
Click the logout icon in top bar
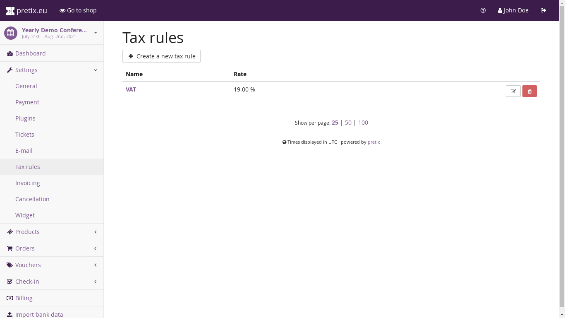coord(543,10)
